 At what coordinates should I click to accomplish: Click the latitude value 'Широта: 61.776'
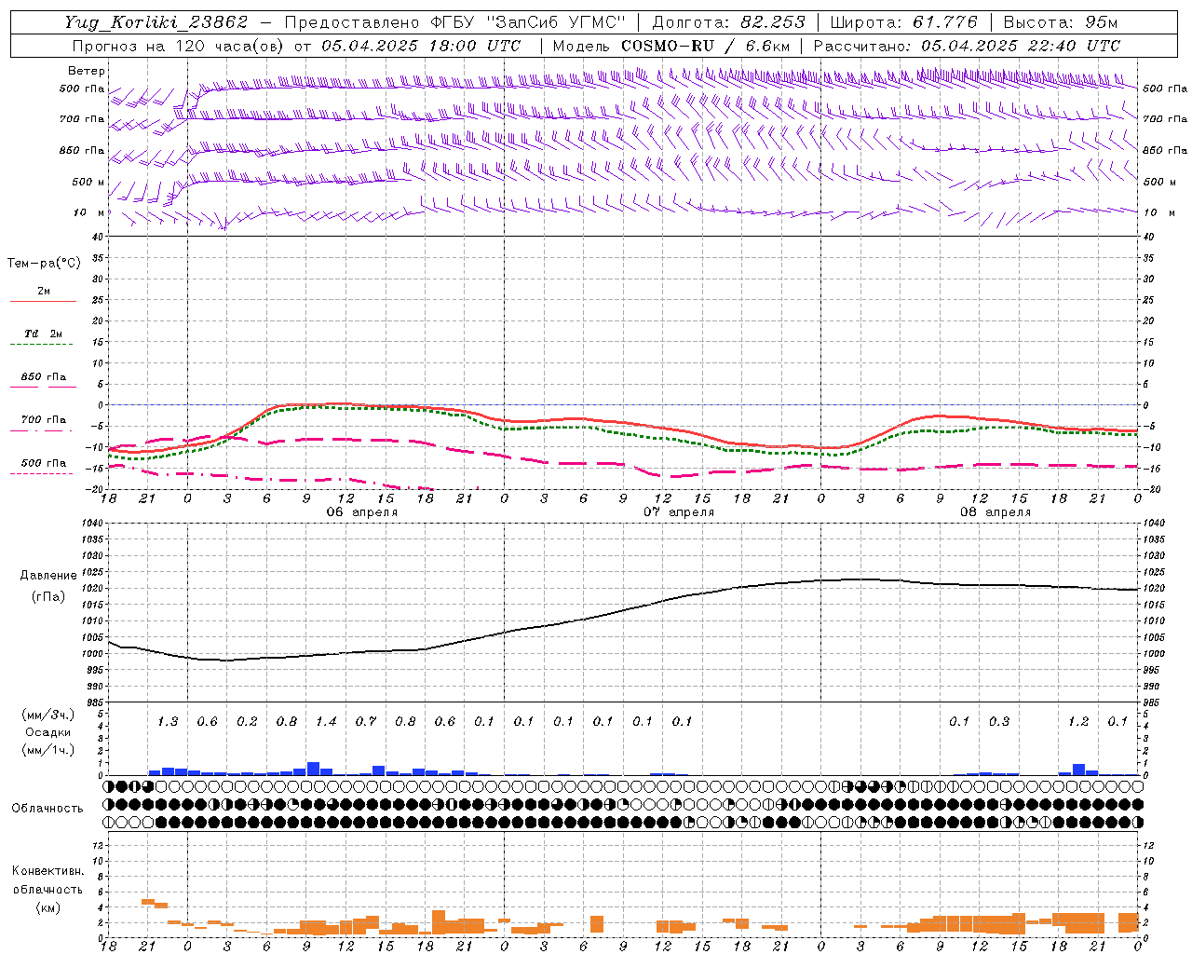coord(903,22)
